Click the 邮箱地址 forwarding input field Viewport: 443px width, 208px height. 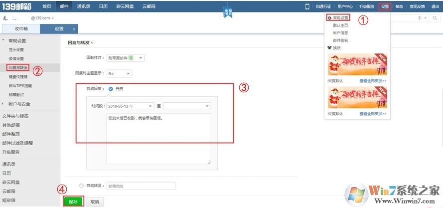point(141,186)
